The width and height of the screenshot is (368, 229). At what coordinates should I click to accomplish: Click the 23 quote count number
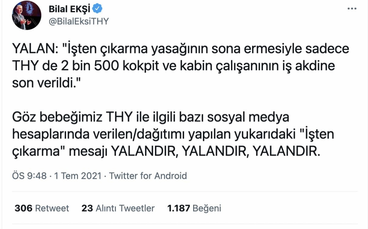pos(87,208)
